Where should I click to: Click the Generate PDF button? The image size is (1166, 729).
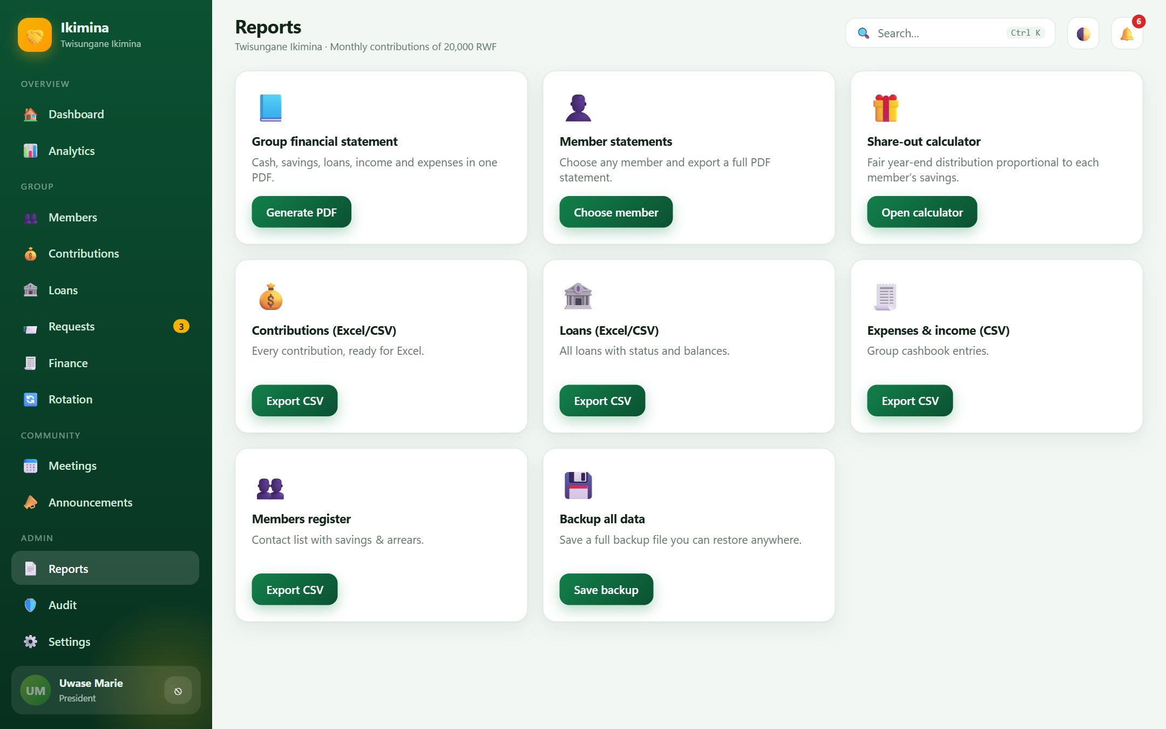tap(301, 212)
